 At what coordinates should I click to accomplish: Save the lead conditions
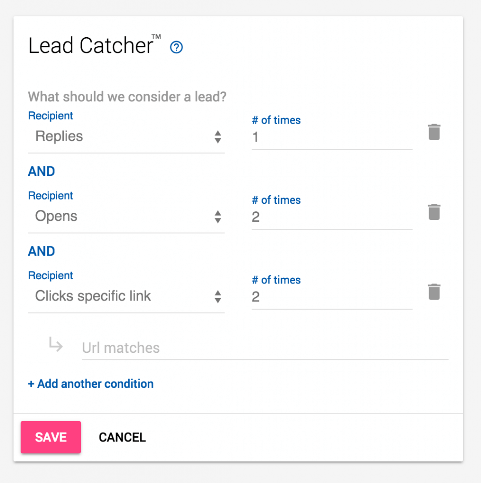pyautogui.click(x=51, y=437)
